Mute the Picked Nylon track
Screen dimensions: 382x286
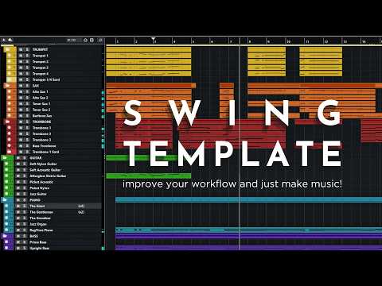pyautogui.click(x=18, y=188)
